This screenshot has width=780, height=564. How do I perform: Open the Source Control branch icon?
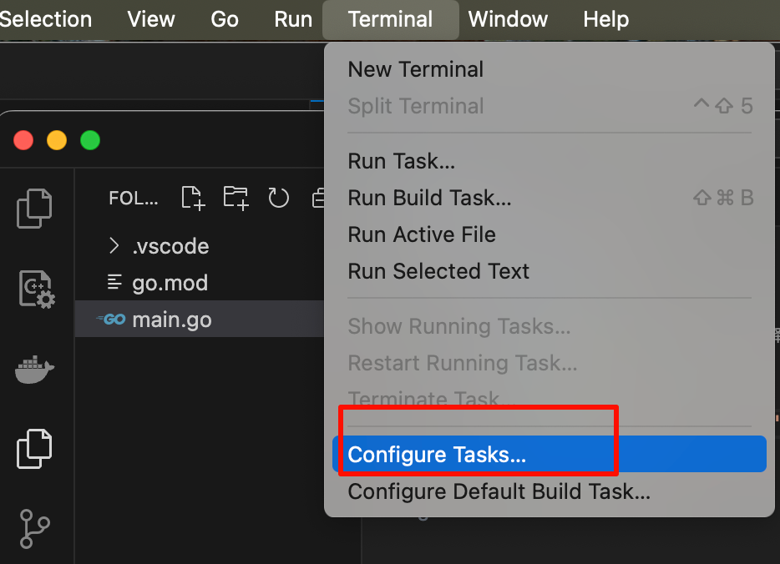pyautogui.click(x=35, y=529)
